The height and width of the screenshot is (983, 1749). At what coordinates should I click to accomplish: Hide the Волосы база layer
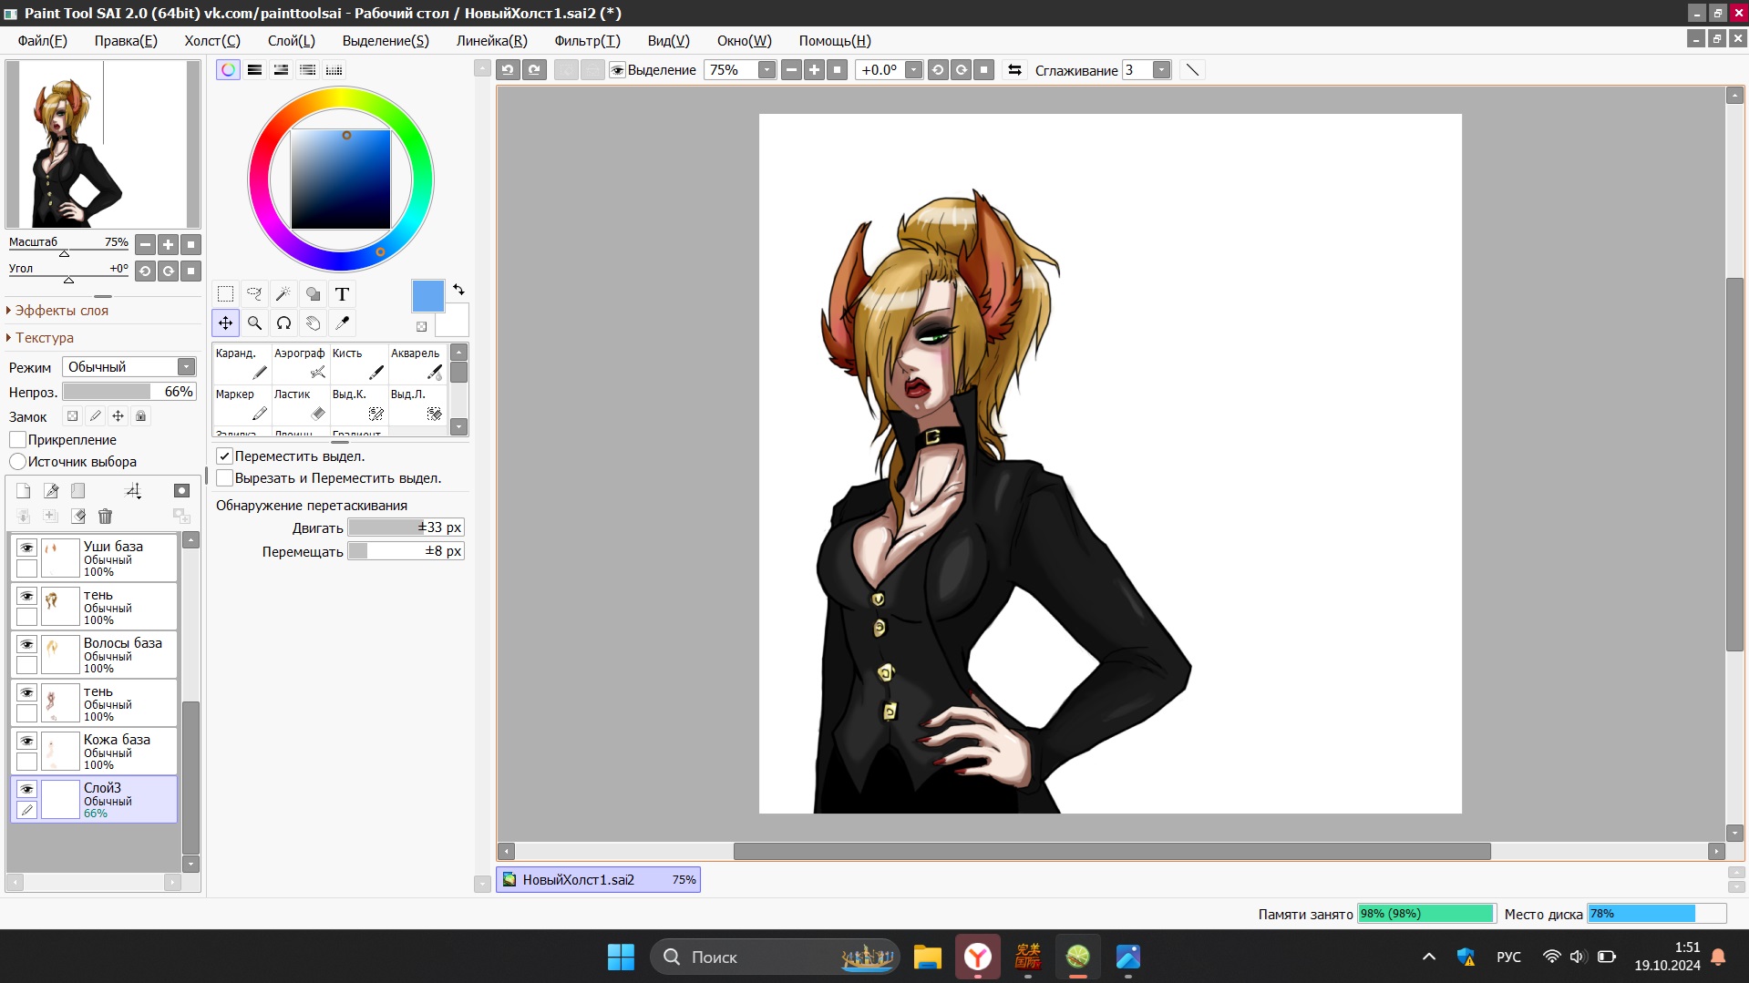coord(26,644)
